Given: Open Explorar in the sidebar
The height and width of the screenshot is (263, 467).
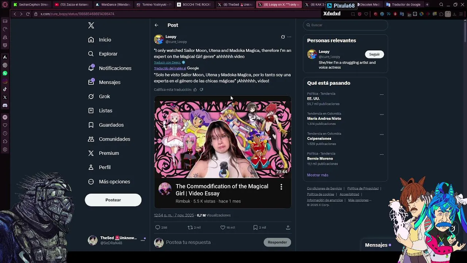Looking at the screenshot, I should click(103, 54).
